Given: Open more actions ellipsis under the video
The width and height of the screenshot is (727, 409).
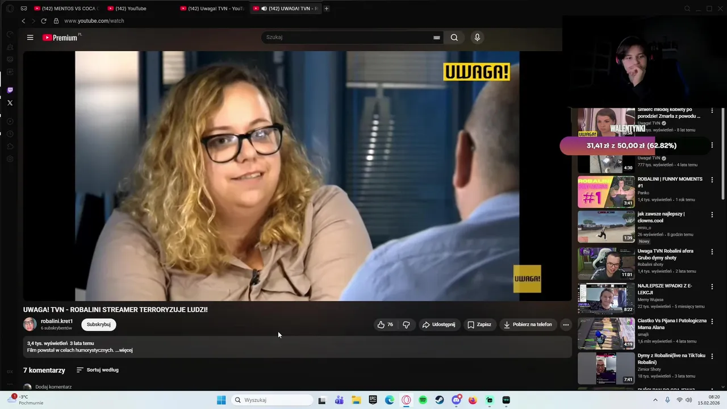Looking at the screenshot, I should pos(566,325).
